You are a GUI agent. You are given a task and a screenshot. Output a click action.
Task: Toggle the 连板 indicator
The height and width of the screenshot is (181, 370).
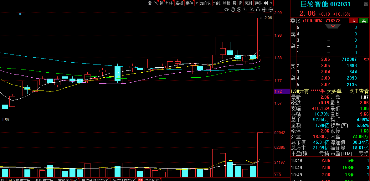click(x=179, y=3)
